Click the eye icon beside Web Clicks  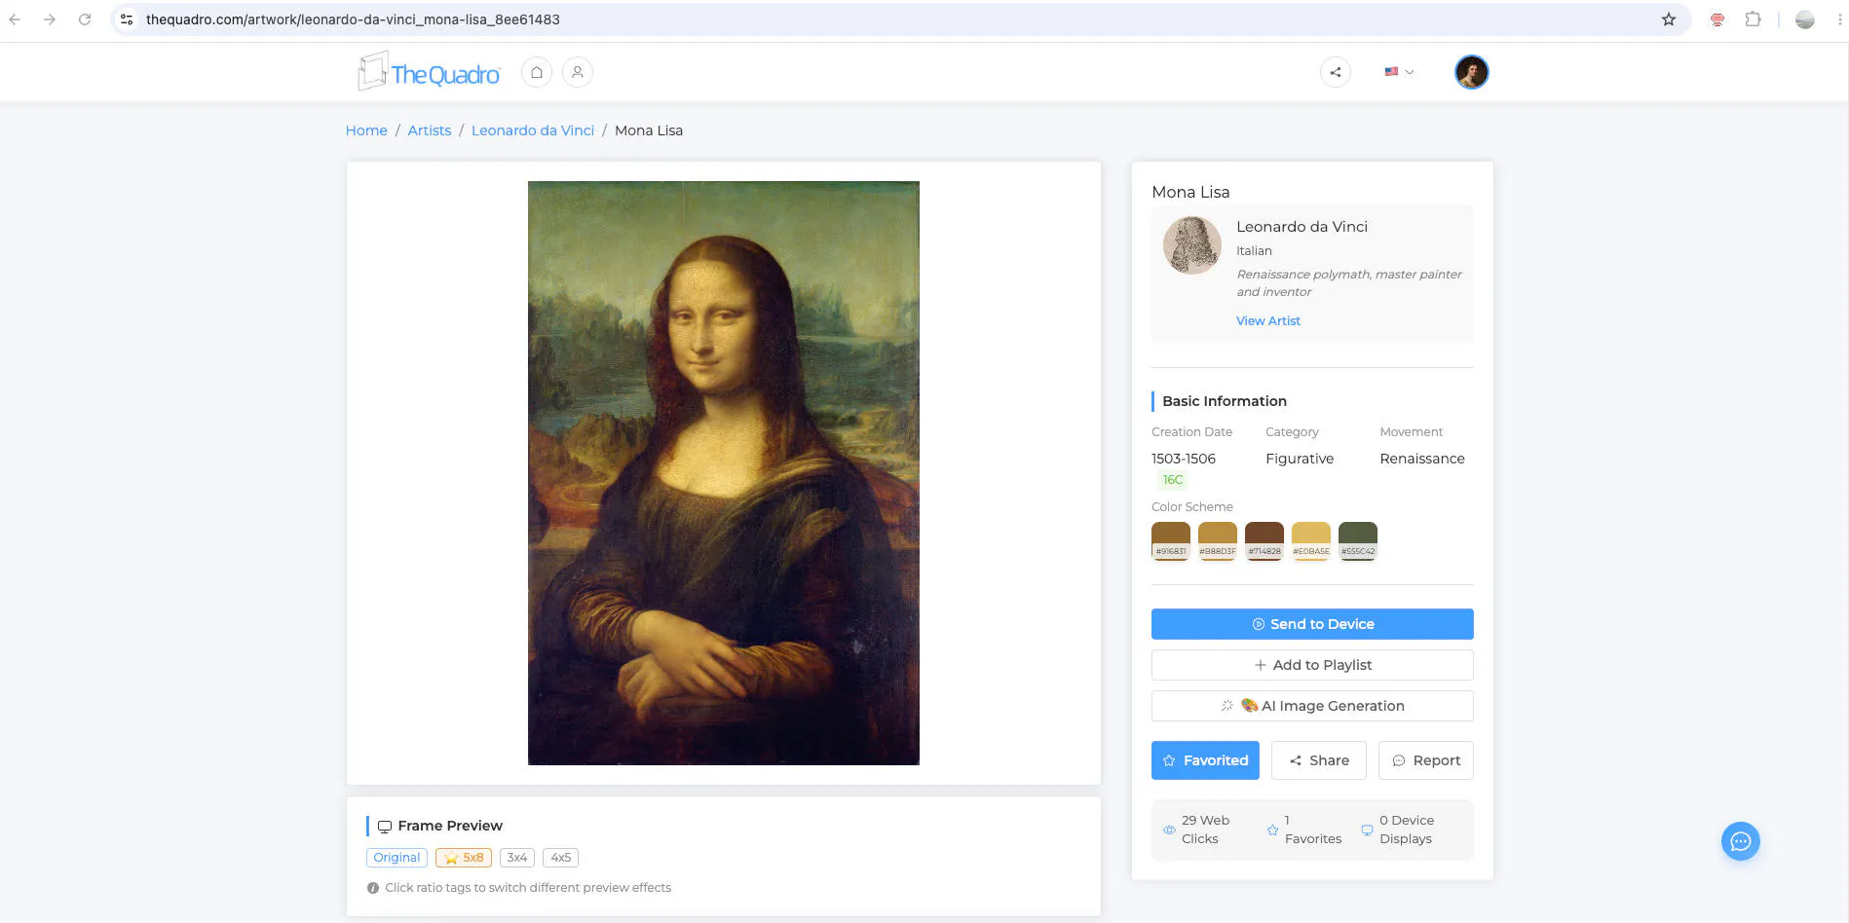click(x=1169, y=831)
